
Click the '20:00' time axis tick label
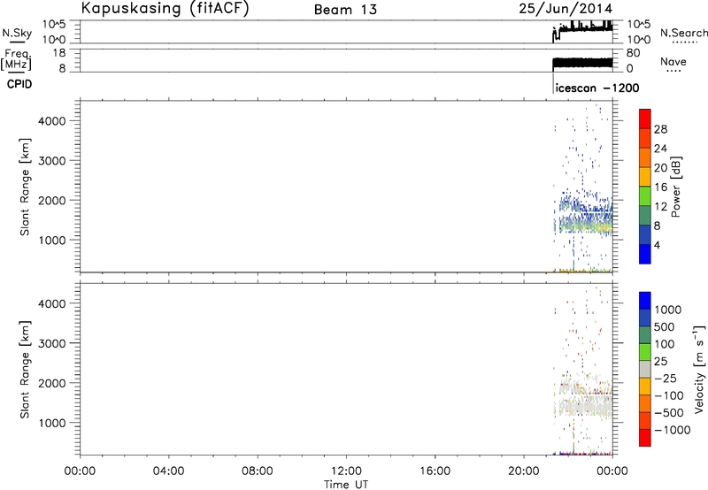point(524,471)
